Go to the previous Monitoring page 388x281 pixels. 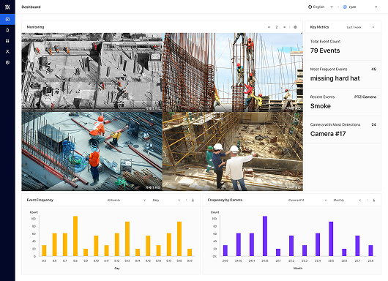pyautogui.click(x=269, y=27)
